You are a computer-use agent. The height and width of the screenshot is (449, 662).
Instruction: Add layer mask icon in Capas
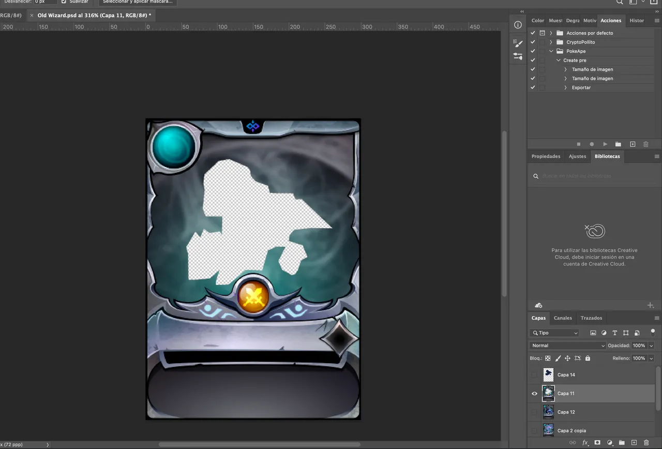click(x=597, y=443)
